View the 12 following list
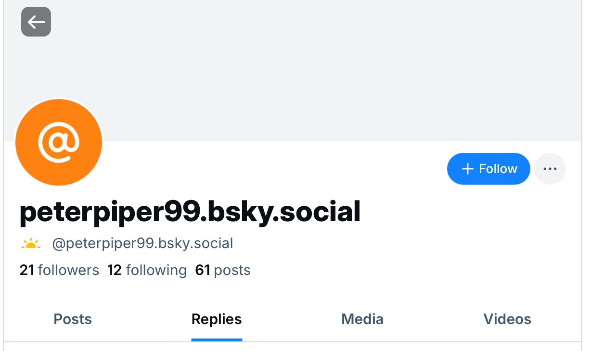This screenshot has height=351, width=591. pos(147,270)
